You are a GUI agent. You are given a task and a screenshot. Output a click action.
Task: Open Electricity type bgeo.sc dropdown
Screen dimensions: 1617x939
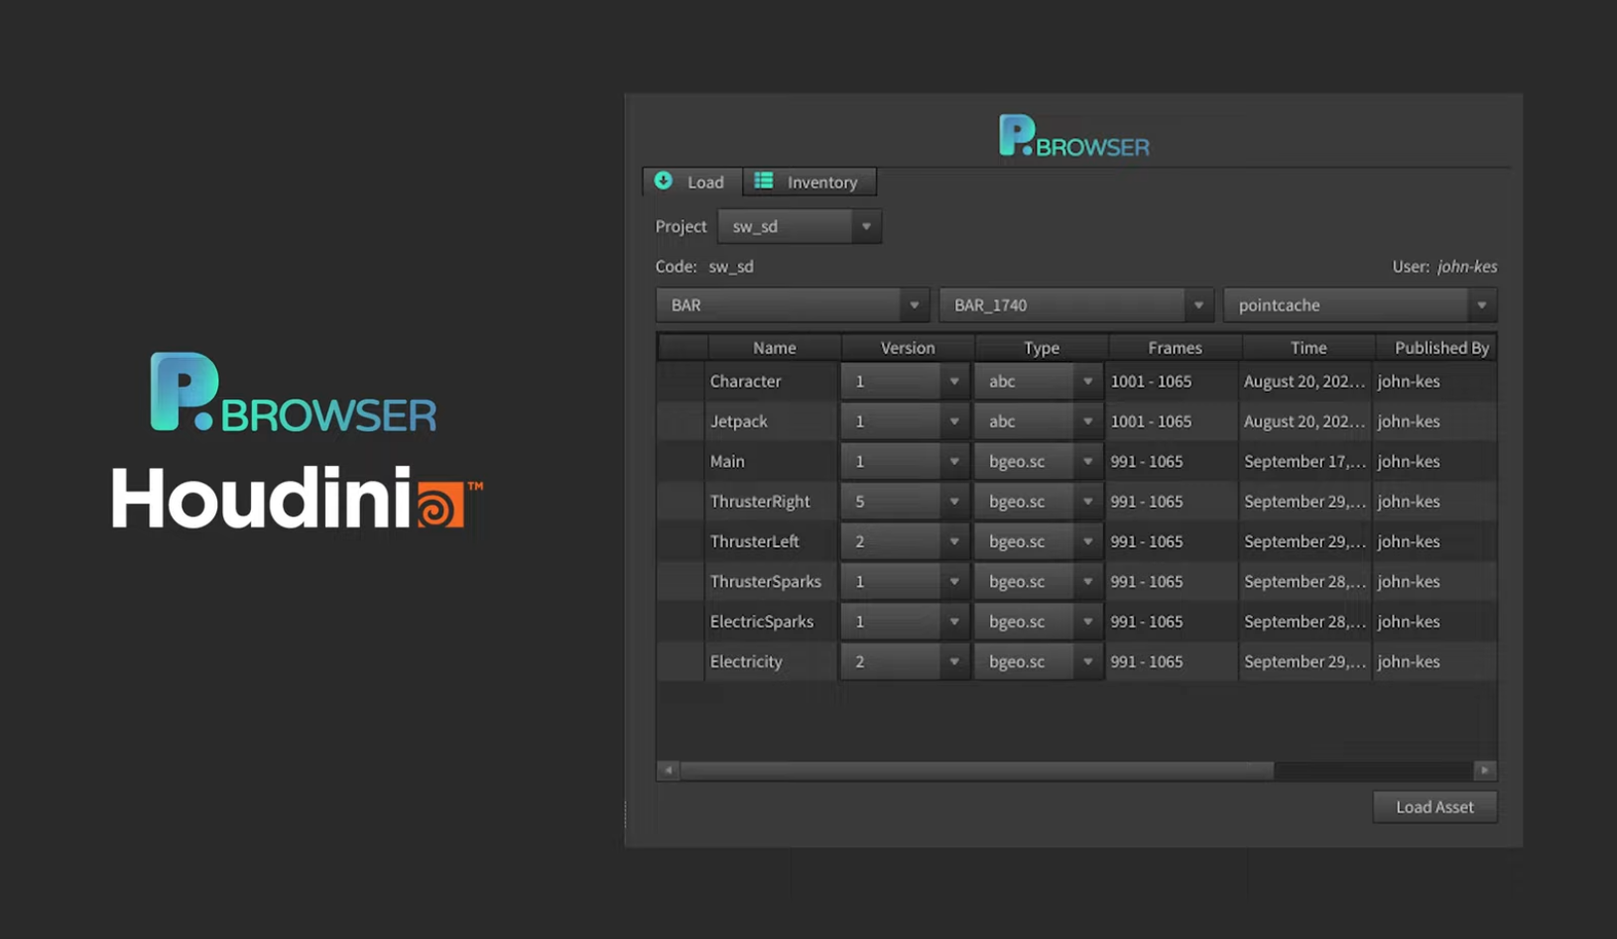click(x=1038, y=661)
